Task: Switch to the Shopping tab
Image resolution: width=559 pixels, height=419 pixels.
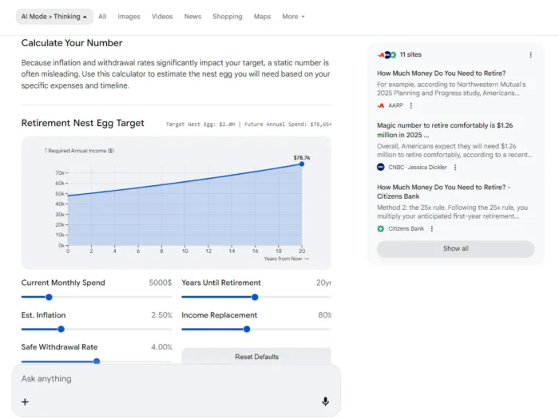Action: tap(227, 16)
